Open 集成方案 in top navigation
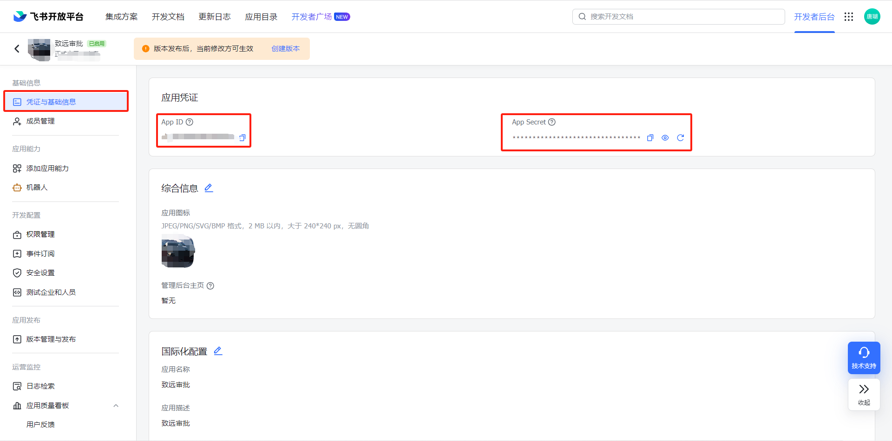The width and height of the screenshot is (892, 441). (122, 17)
